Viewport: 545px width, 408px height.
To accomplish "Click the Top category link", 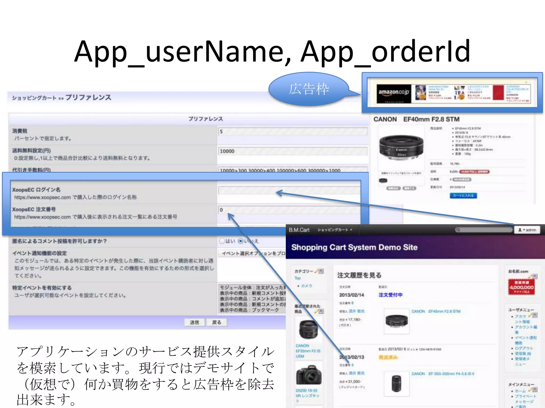I will [x=298, y=278].
